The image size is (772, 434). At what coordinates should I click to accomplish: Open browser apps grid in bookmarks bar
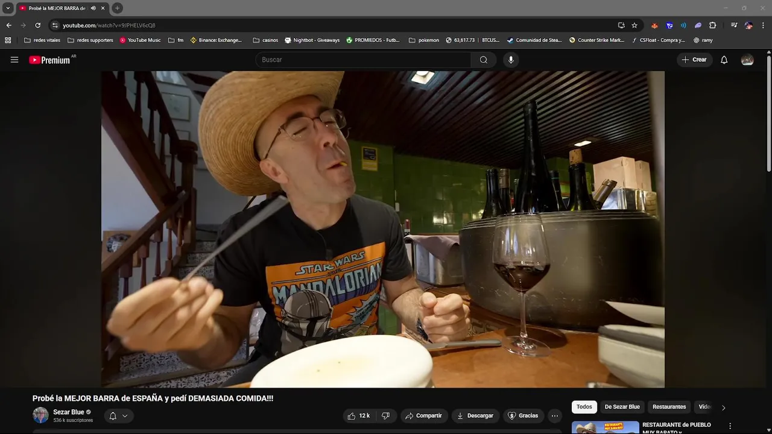pyautogui.click(x=8, y=40)
